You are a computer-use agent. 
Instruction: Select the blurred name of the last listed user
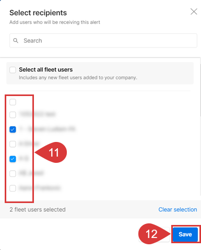[x=40, y=188]
